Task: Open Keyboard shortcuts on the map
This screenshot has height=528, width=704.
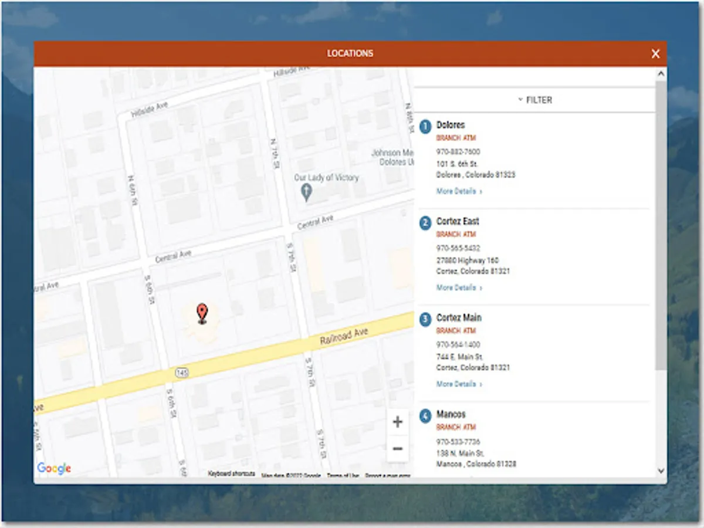Action: [x=232, y=473]
